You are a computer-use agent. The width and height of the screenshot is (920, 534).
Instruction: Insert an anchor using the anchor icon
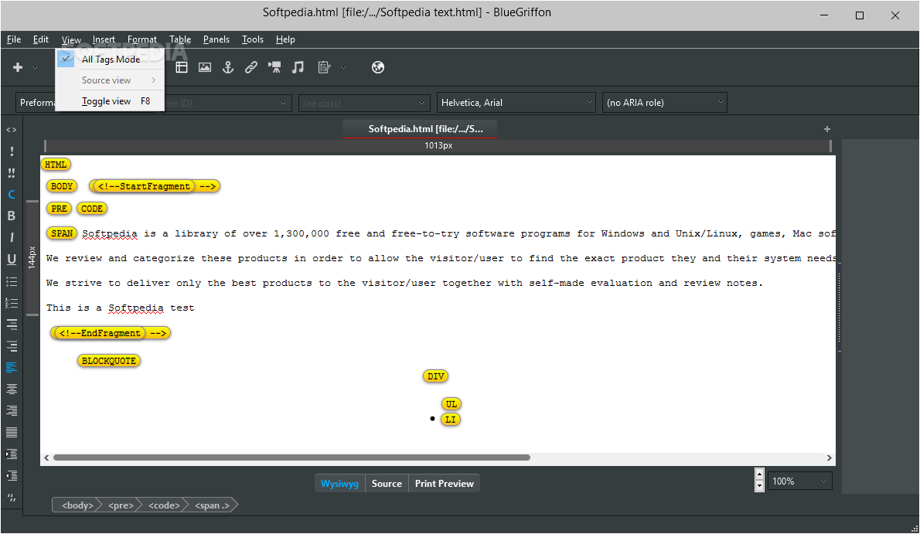click(x=228, y=67)
